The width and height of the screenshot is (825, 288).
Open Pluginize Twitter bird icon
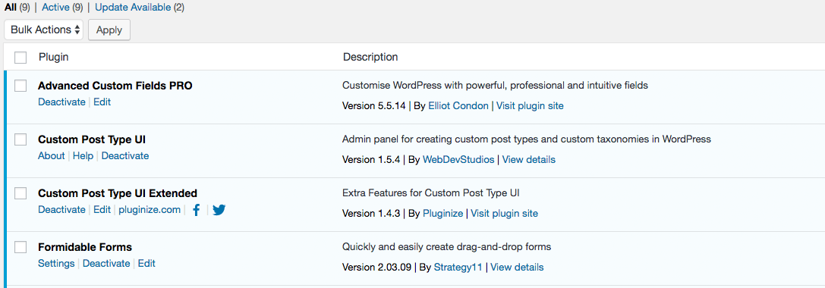[x=219, y=210]
